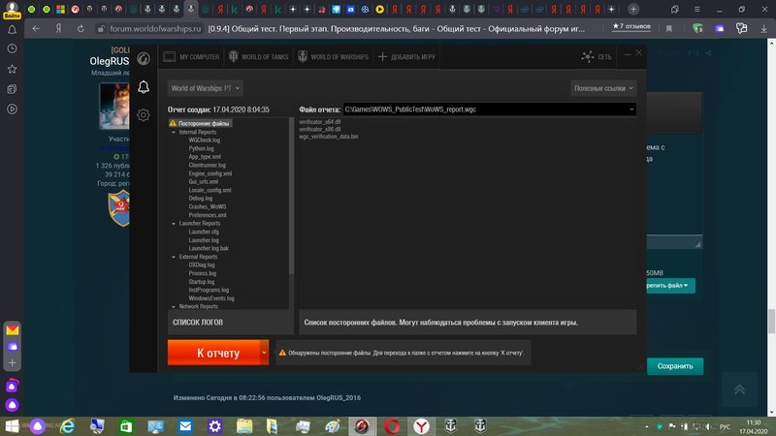Select Preferences.xml in tree
The image size is (776, 436).
click(x=208, y=215)
